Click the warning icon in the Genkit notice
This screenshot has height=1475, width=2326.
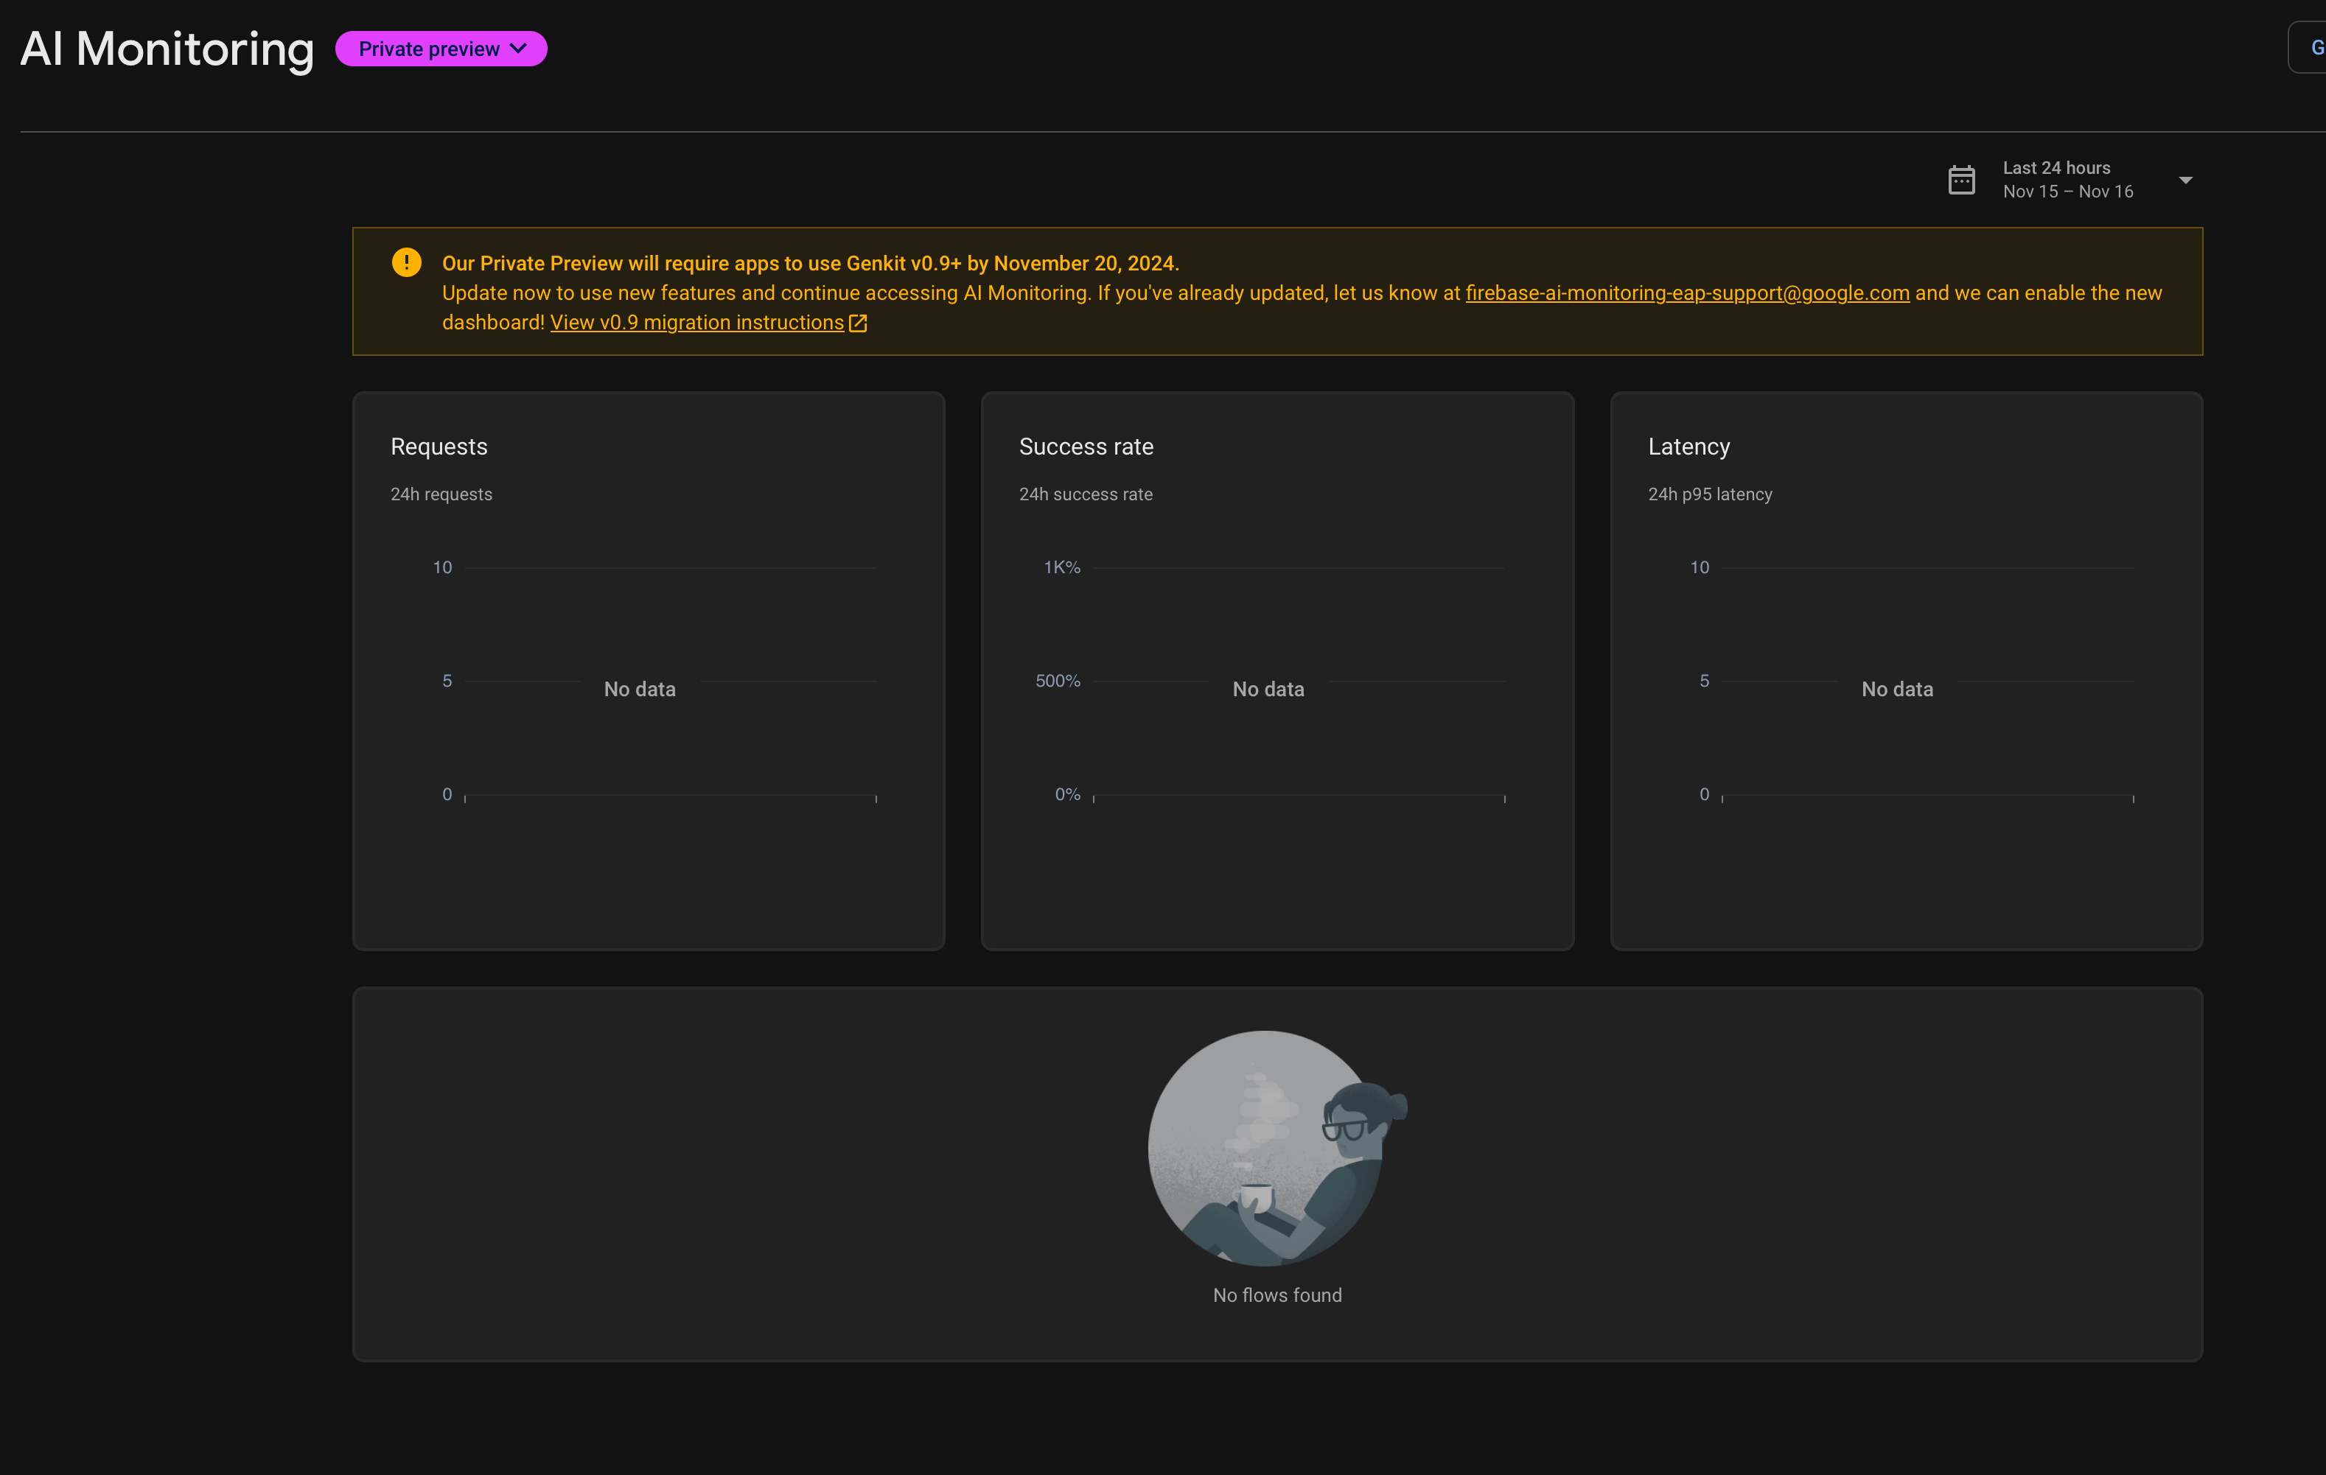click(x=405, y=262)
